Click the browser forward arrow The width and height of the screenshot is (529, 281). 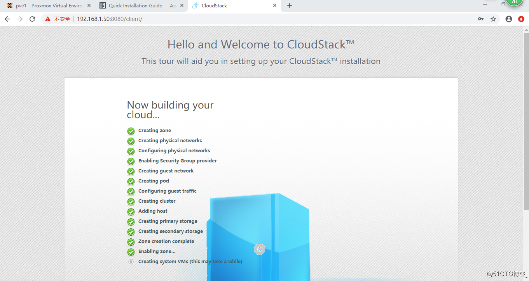click(x=20, y=19)
